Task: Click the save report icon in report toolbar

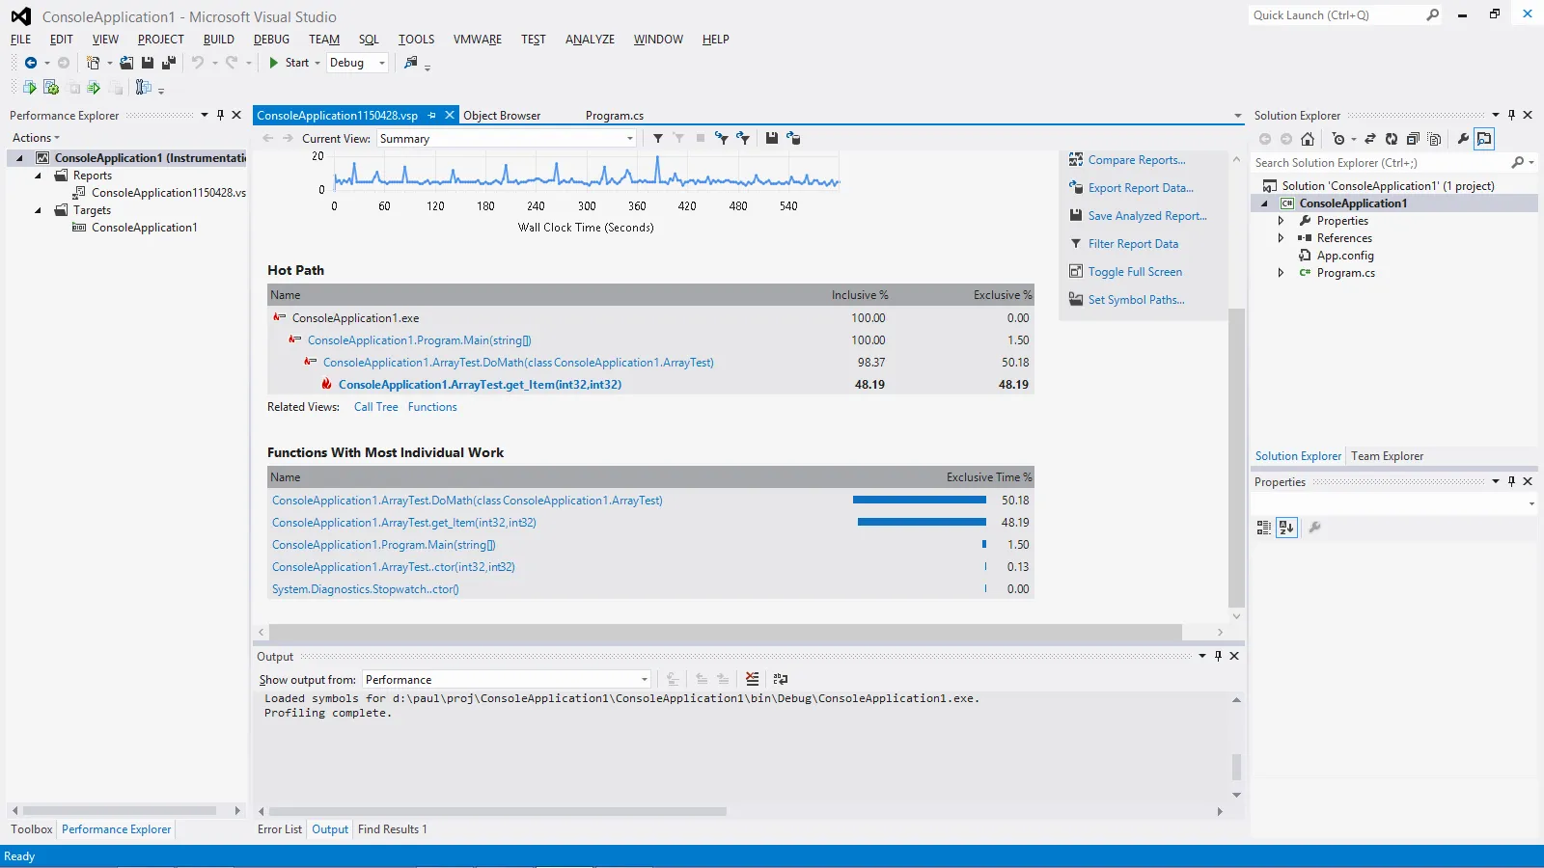Action: (772, 139)
